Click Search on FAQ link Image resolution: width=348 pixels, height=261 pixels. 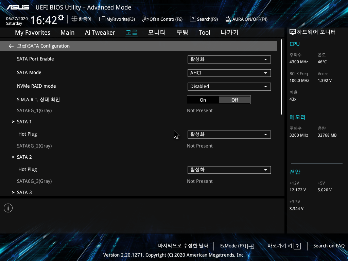(x=329, y=246)
